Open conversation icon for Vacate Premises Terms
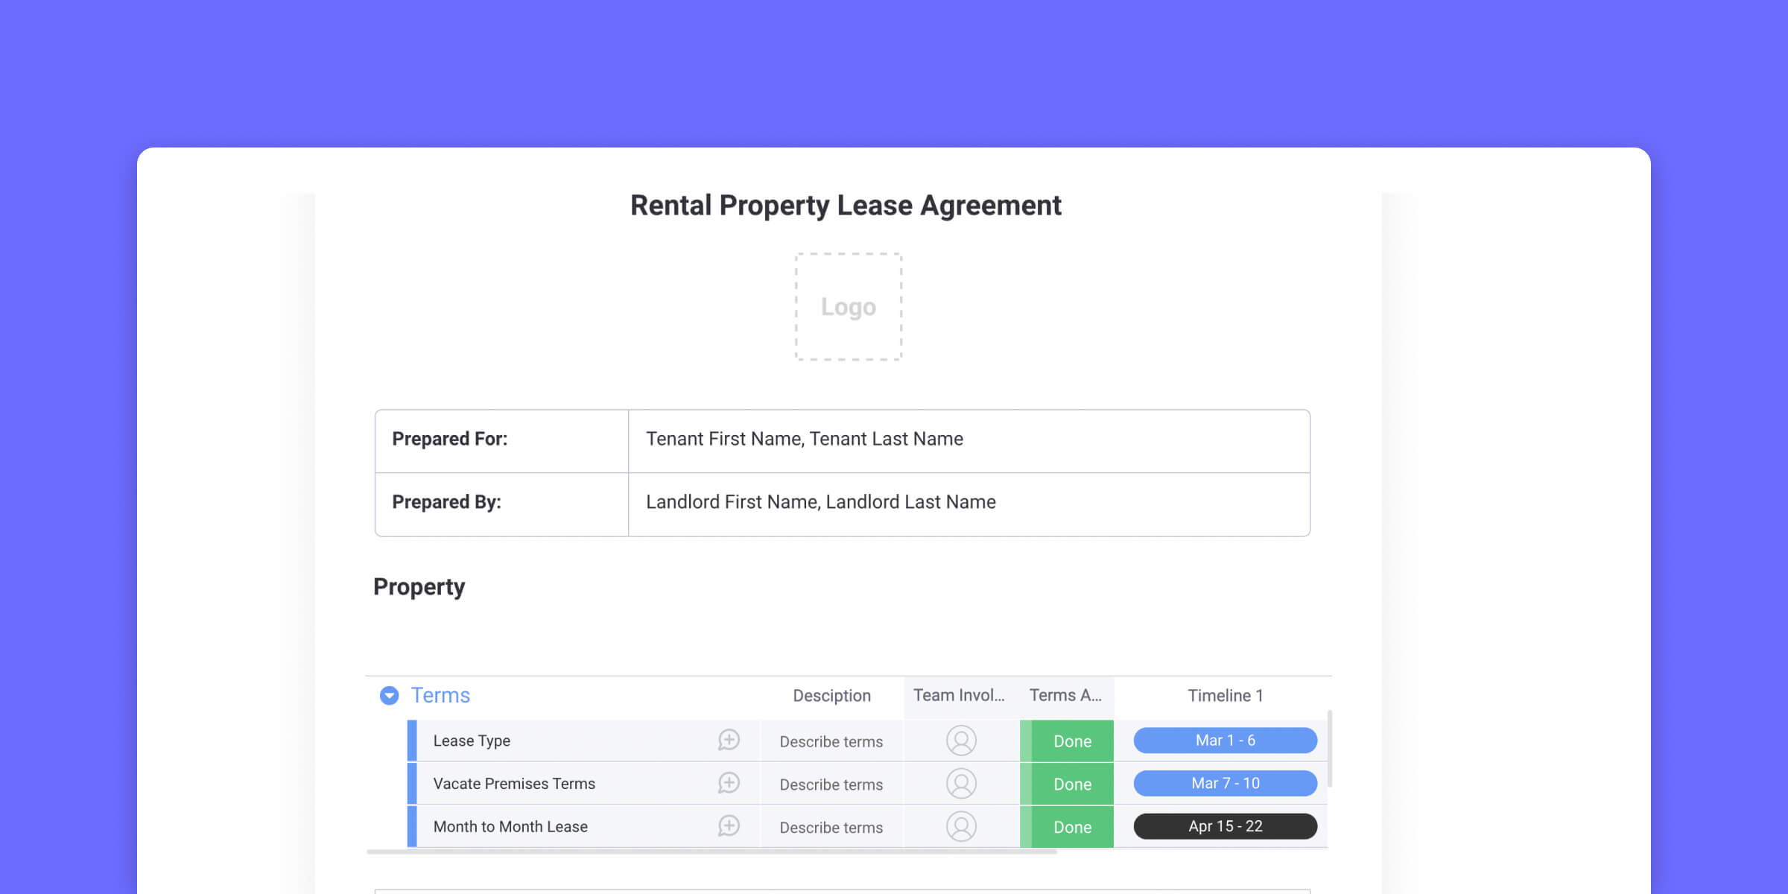This screenshot has width=1788, height=894. [729, 783]
